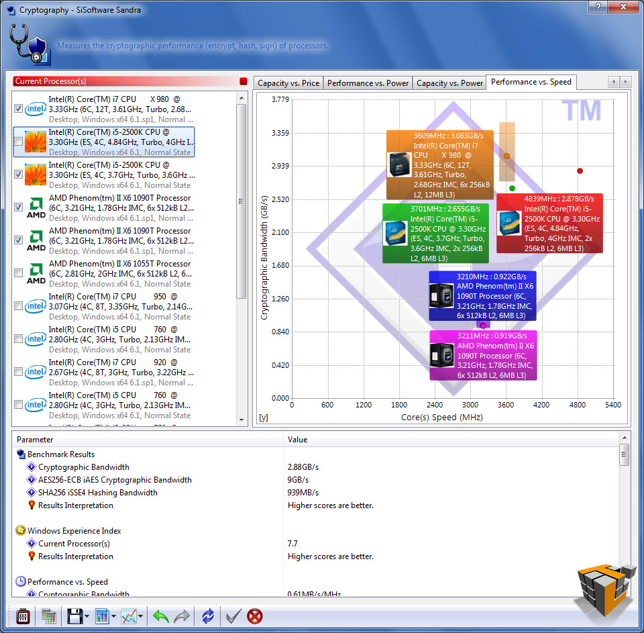Uncheck the second Phenom II X6 1090T processor

click(18, 240)
